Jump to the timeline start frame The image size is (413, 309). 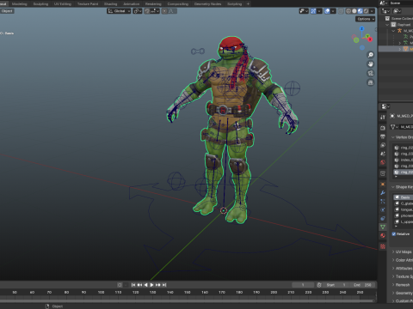pos(133,285)
